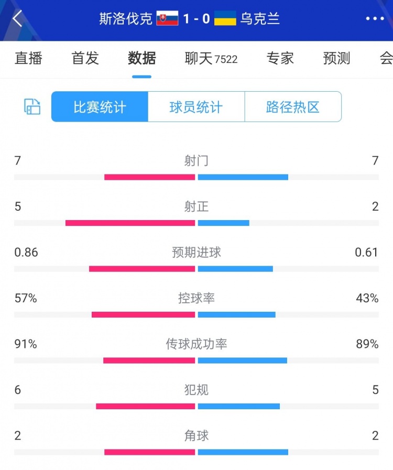Tap the Slovakia flag icon
The width and height of the screenshot is (393, 470).
pyautogui.click(x=167, y=19)
